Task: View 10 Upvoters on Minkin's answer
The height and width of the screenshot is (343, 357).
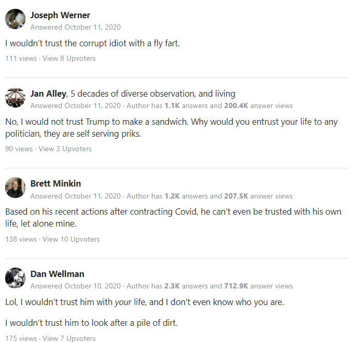Action: pyautogui.click(x=71, y=239)
